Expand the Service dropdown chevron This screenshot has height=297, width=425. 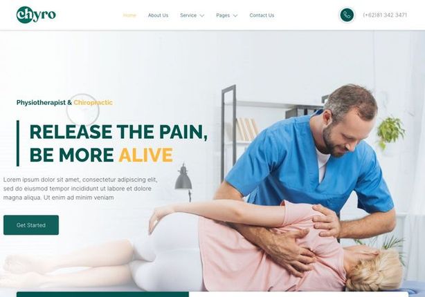point(202,16)
